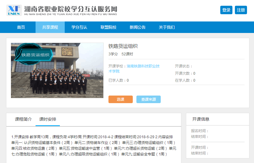
Task: Click the 查课来源 button
Action: point(149,99)
